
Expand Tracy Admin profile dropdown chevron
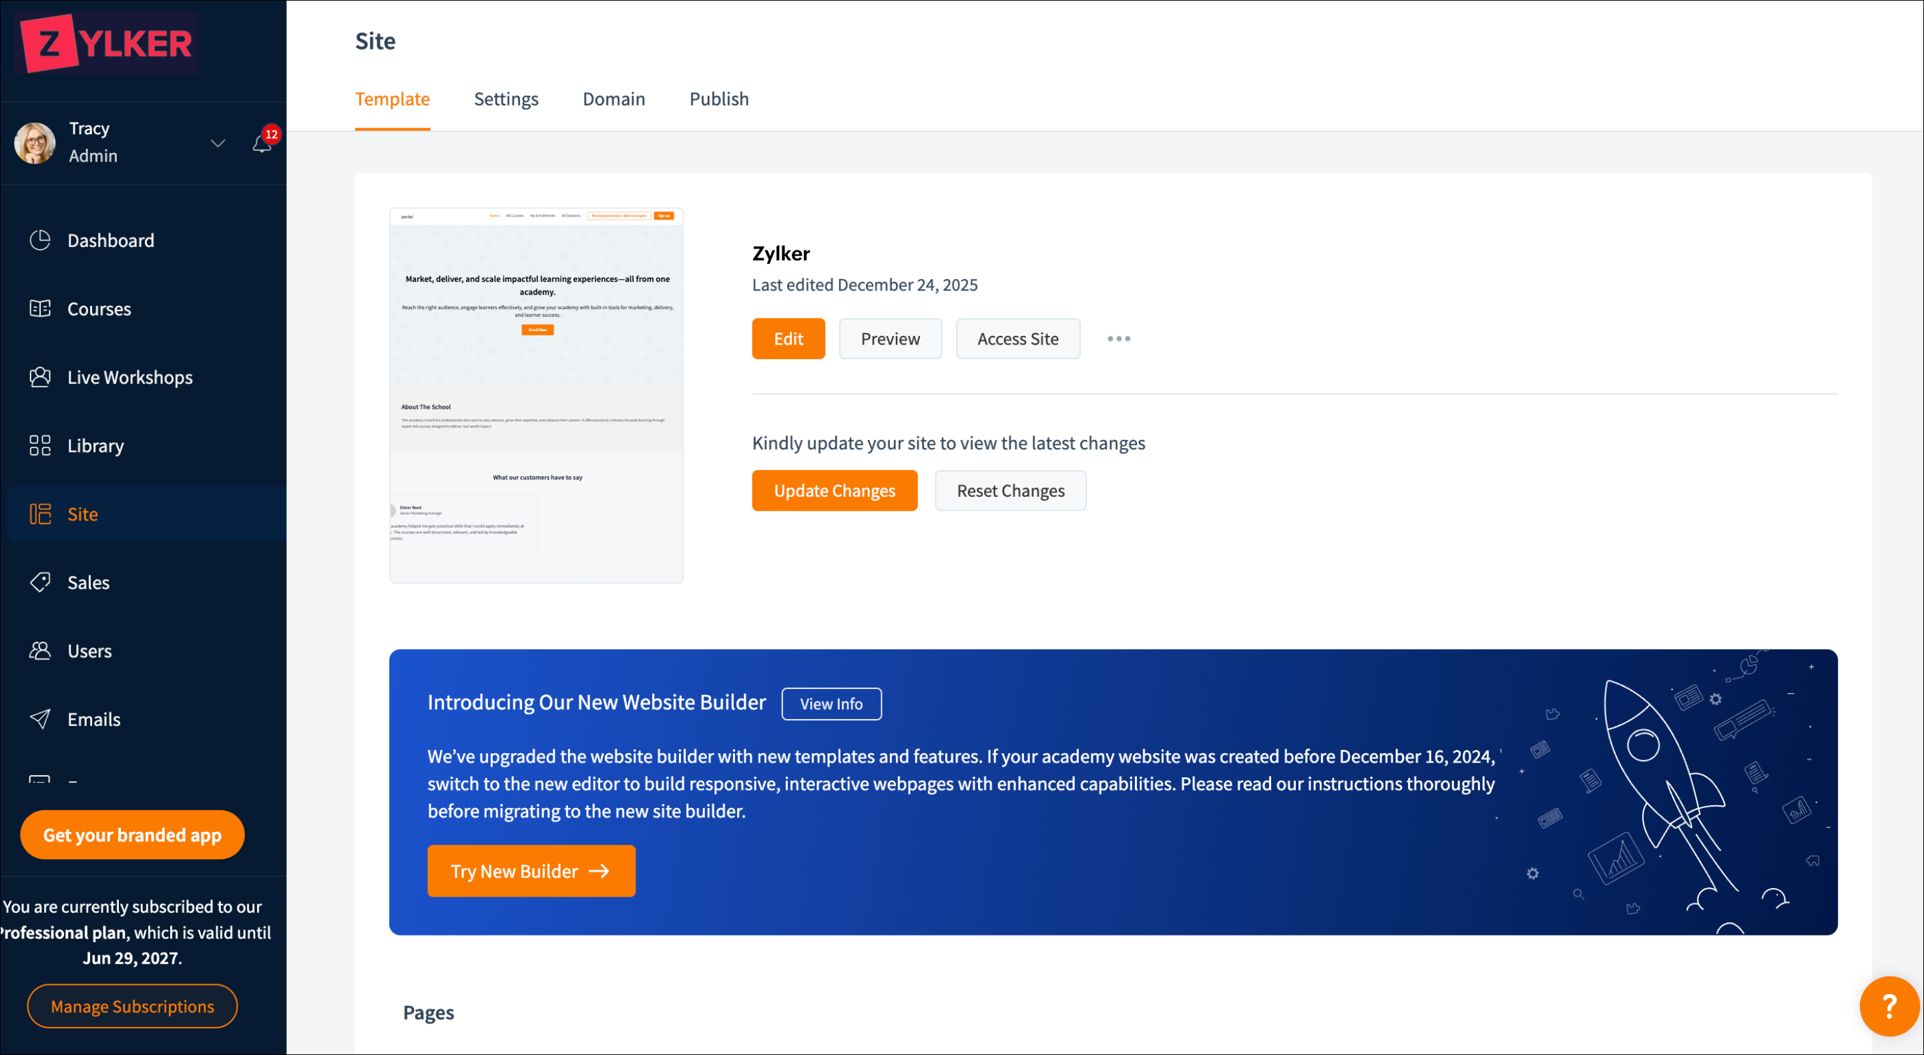click(x=218, y=143)
